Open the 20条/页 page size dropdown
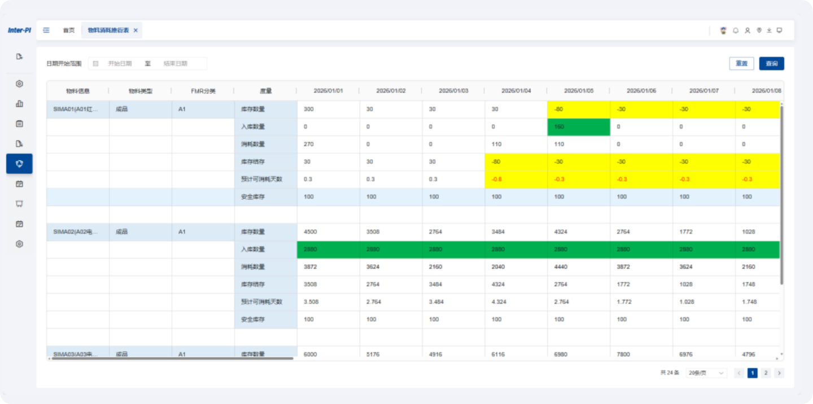The image size is (813, 404). [706, 373]
